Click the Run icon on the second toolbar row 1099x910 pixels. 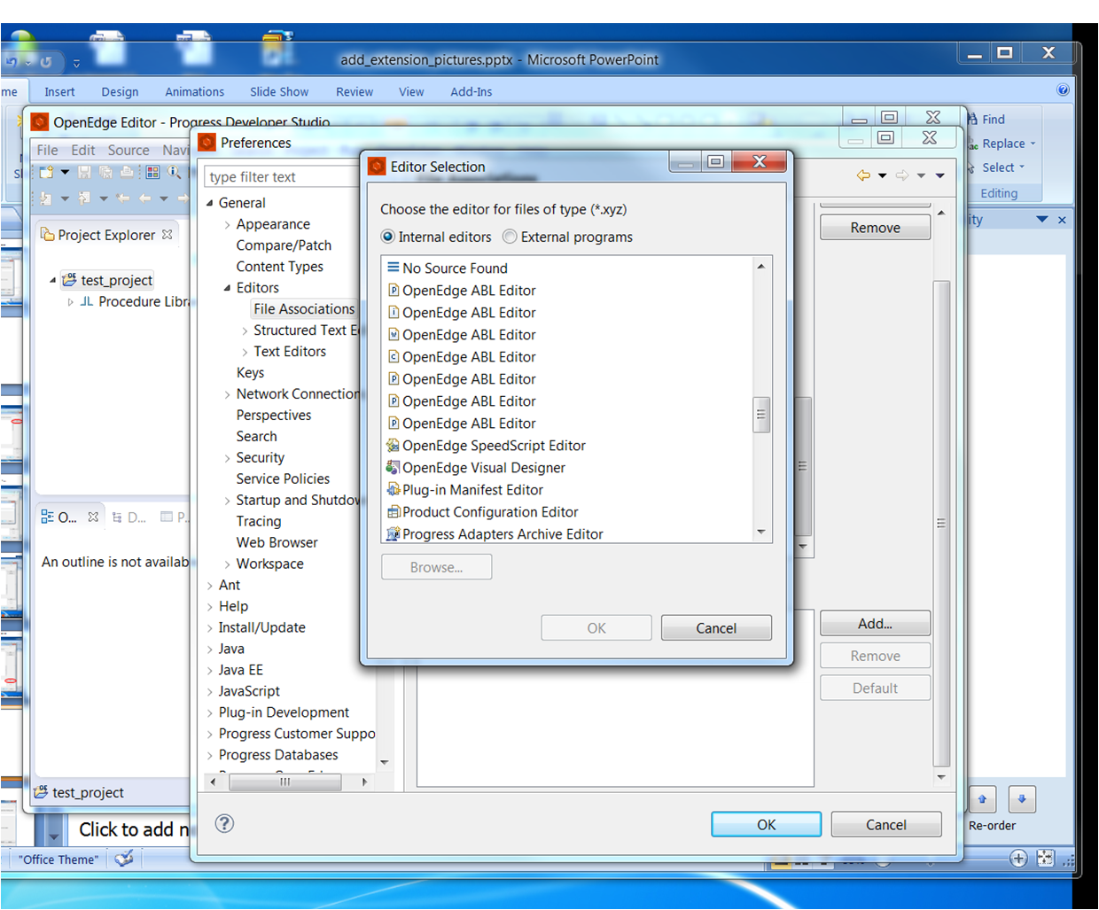point(46,197)
